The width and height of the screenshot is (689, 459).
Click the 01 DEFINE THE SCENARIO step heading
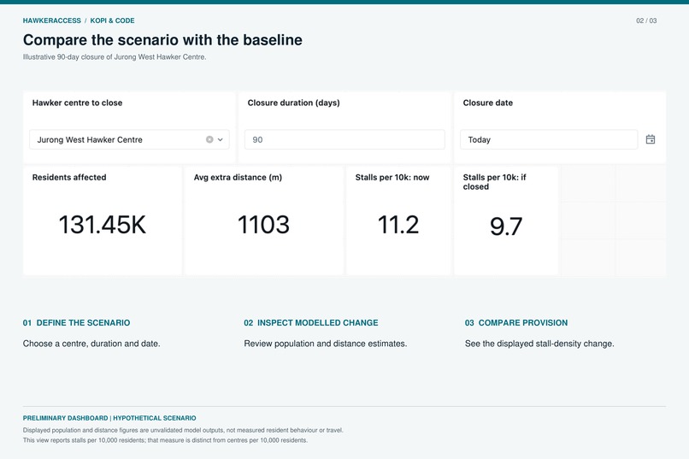[76, 323]
